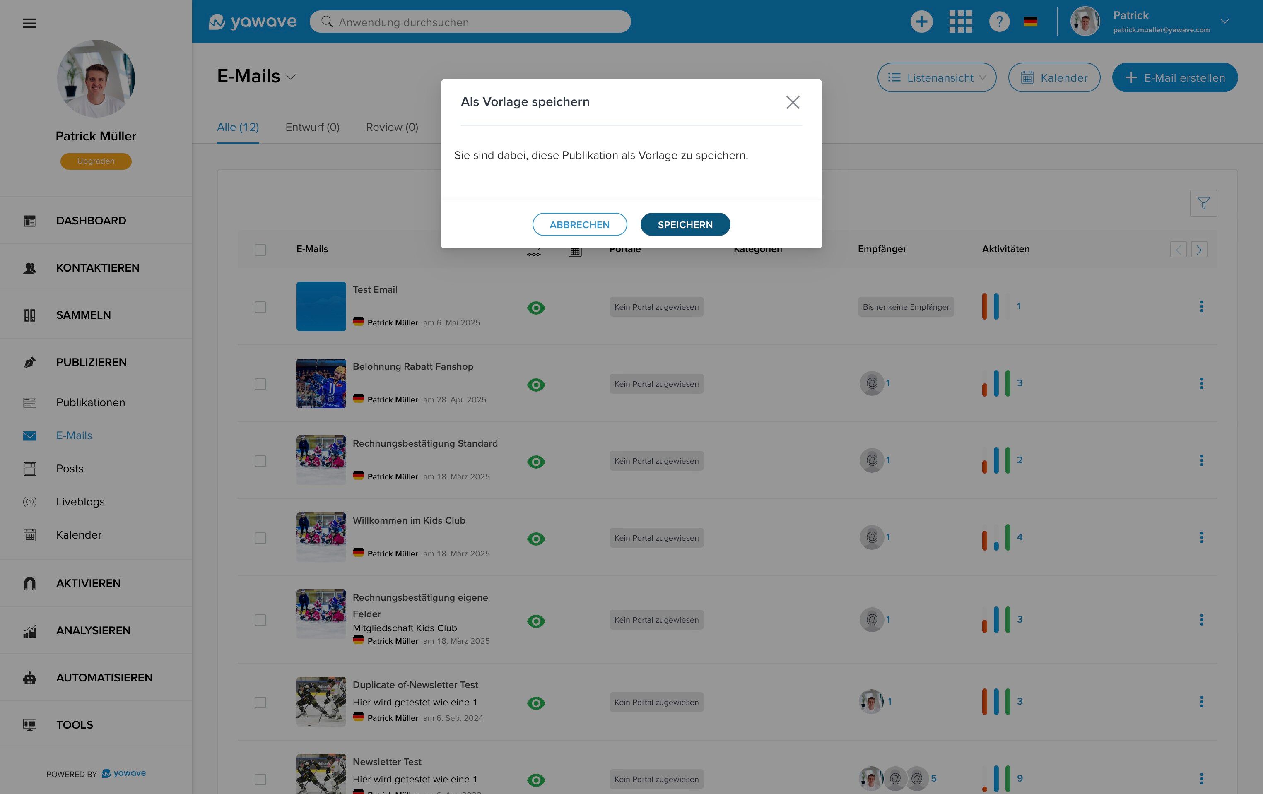Go to next column arrow
Screen dimensions: 1263x794
[x=1198, y=249]
